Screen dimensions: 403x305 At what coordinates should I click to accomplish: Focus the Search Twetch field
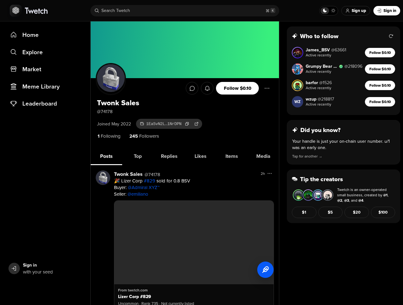click(185, 11)
